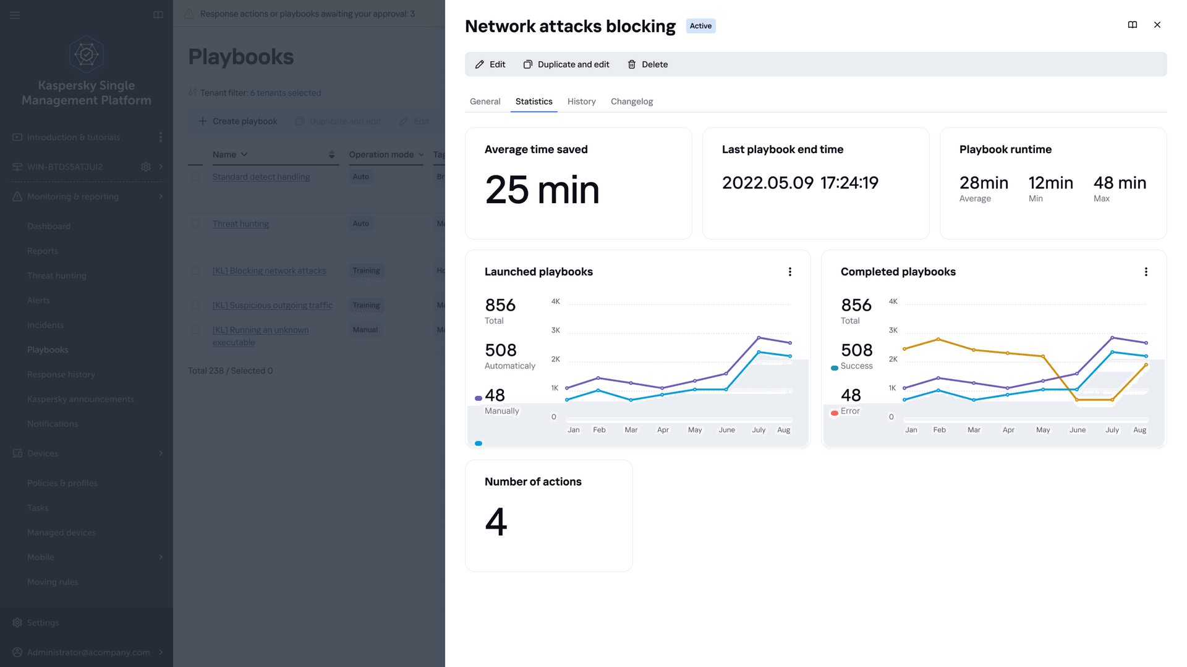
Task: Click the trash Delete icon
Action: coord(632,64)
